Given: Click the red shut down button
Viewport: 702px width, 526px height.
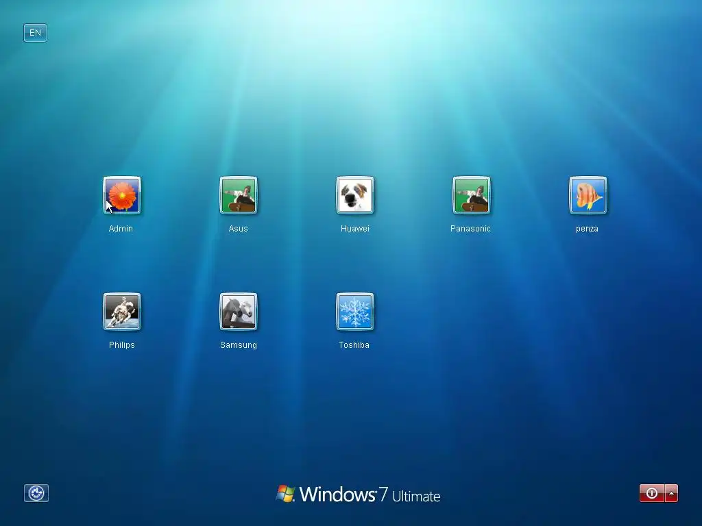Looking at the screenshot, I should click(x=652, y=493).
